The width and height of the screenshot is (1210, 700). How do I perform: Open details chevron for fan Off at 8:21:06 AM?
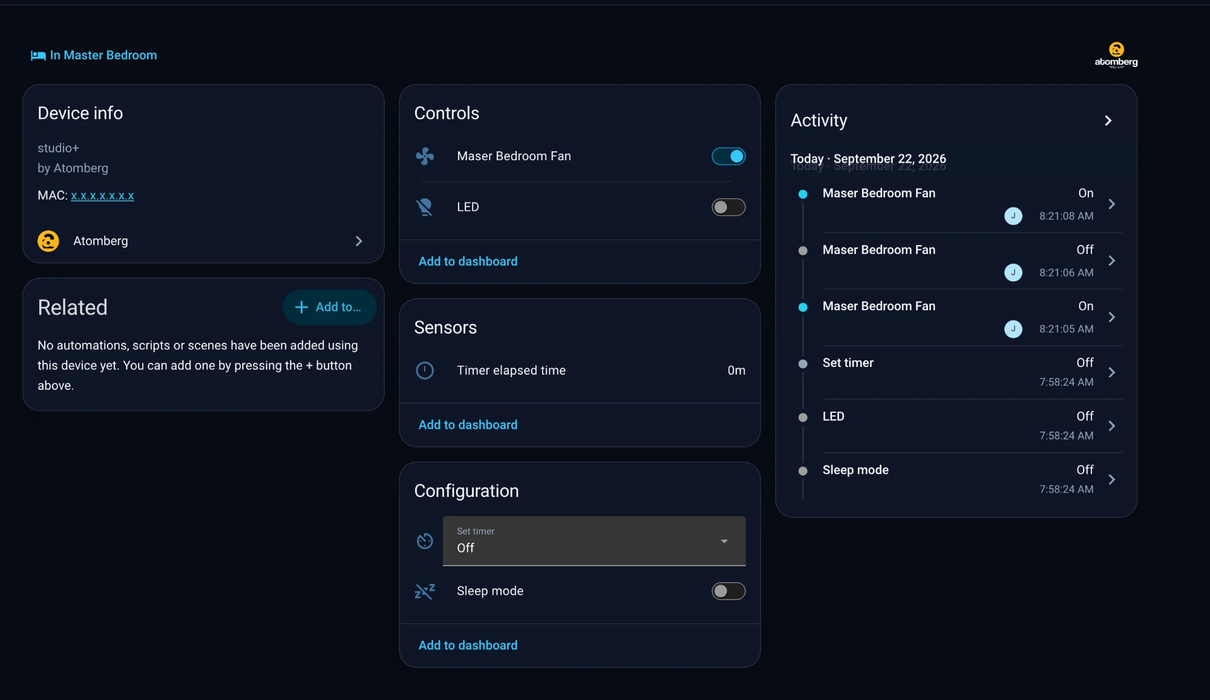[x=1111, y=261]
